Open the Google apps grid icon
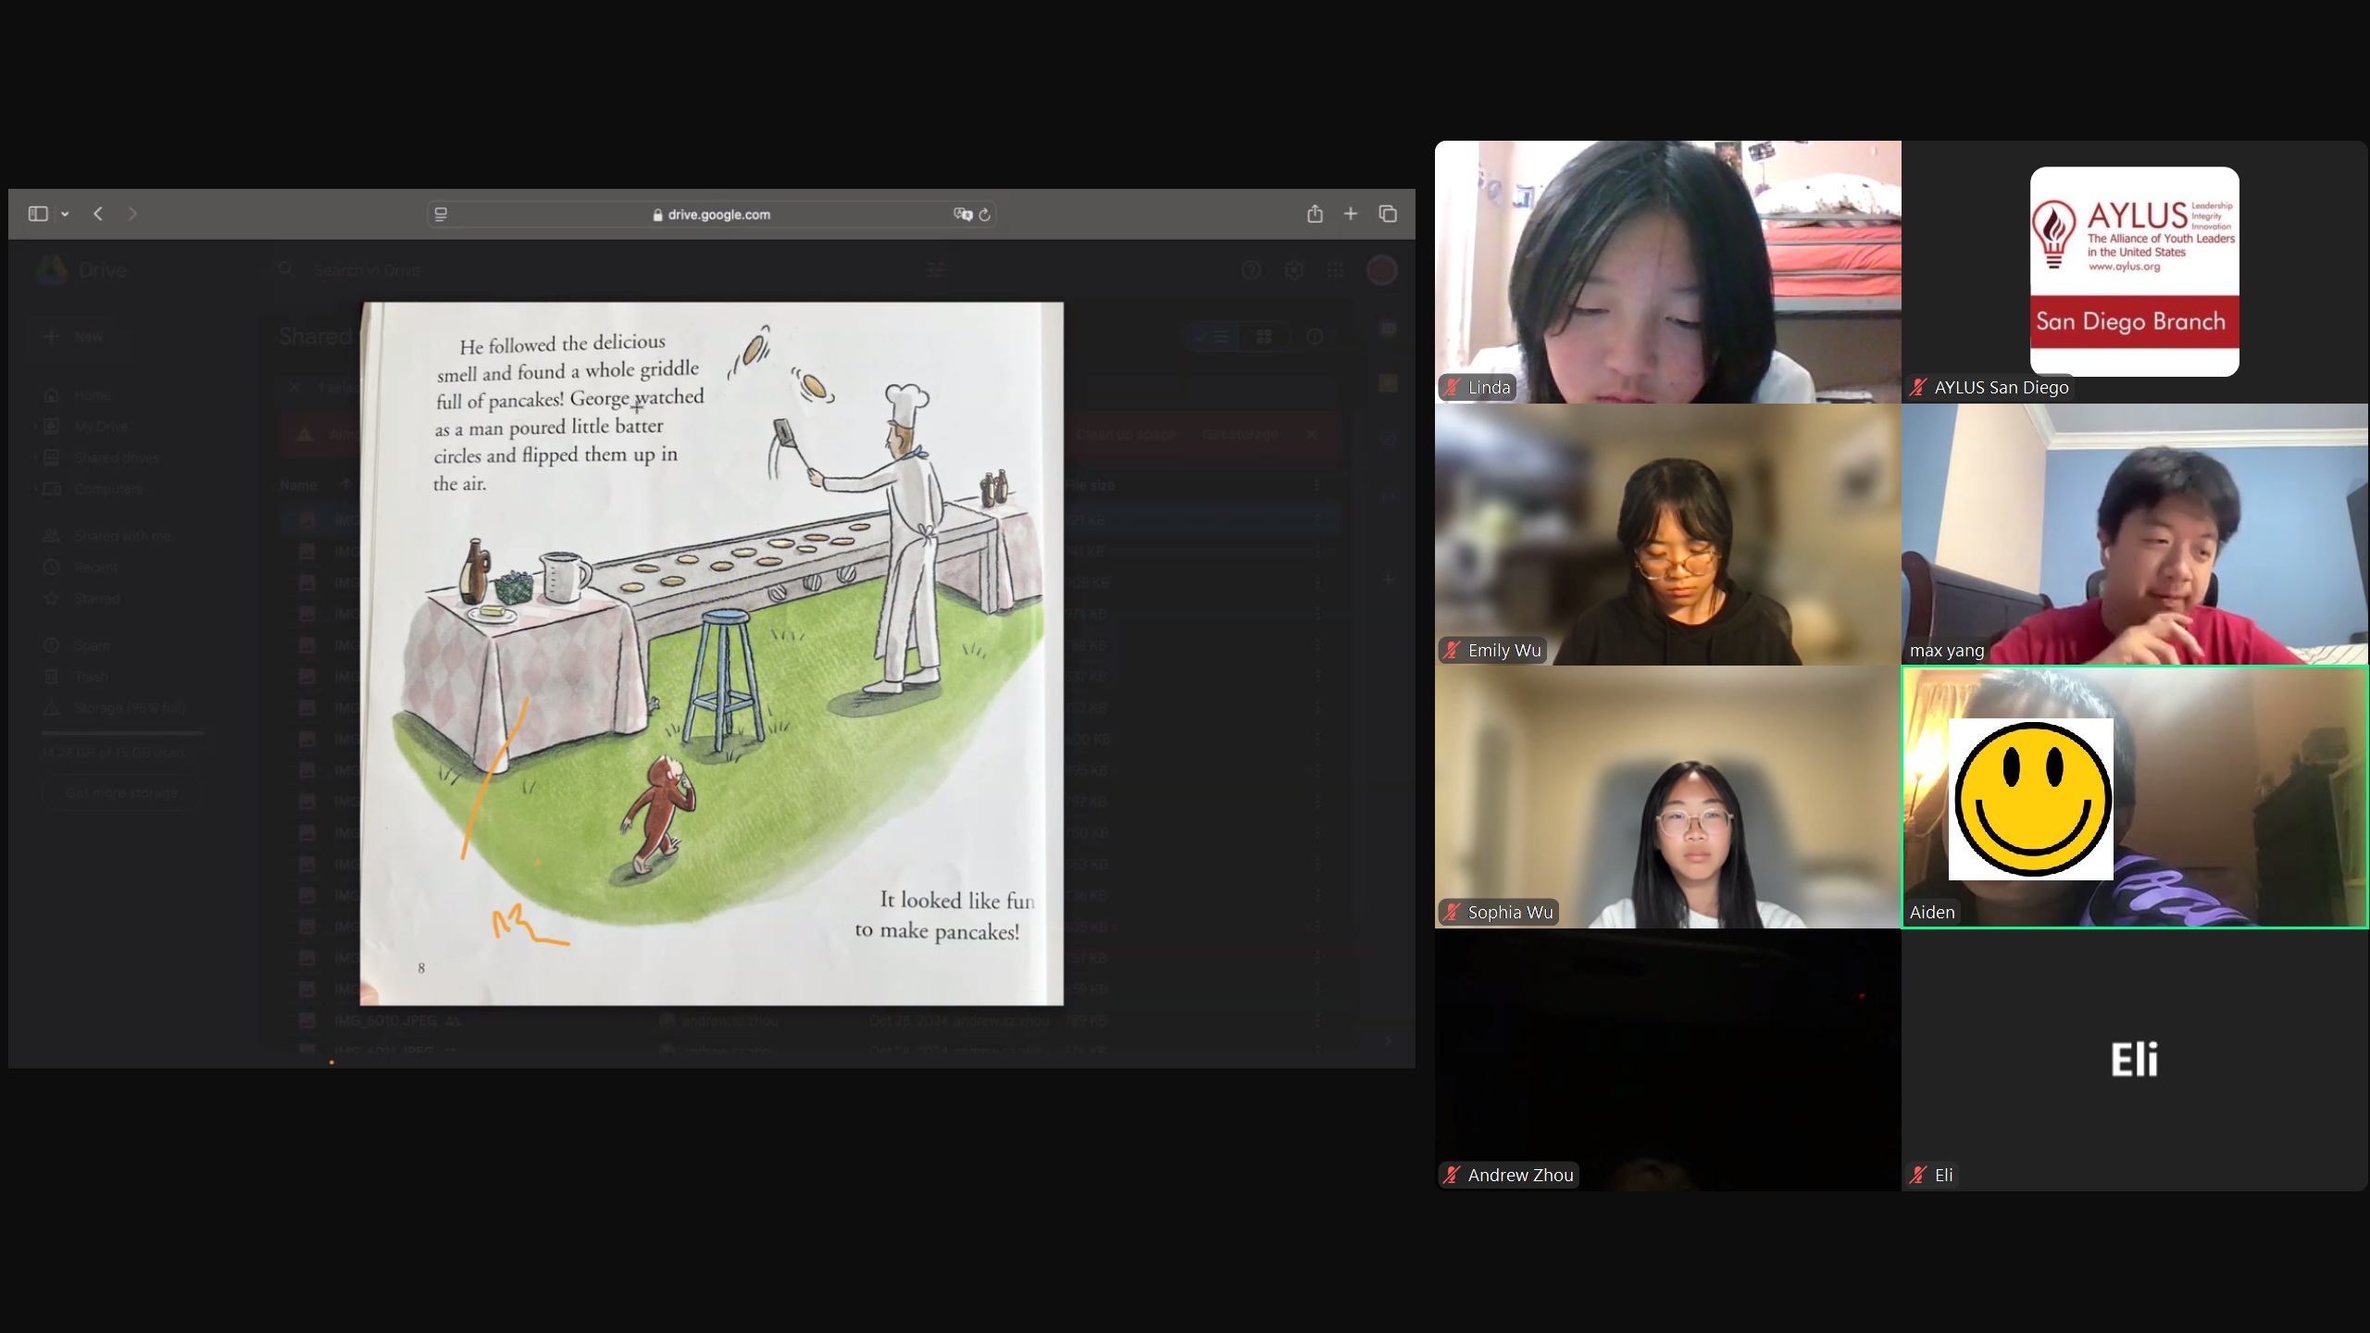 pos(1335,270)
